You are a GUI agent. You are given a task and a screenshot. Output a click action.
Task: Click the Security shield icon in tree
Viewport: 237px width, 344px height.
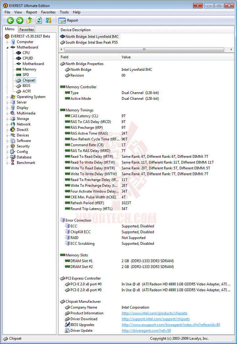click(x=13, y=146)
